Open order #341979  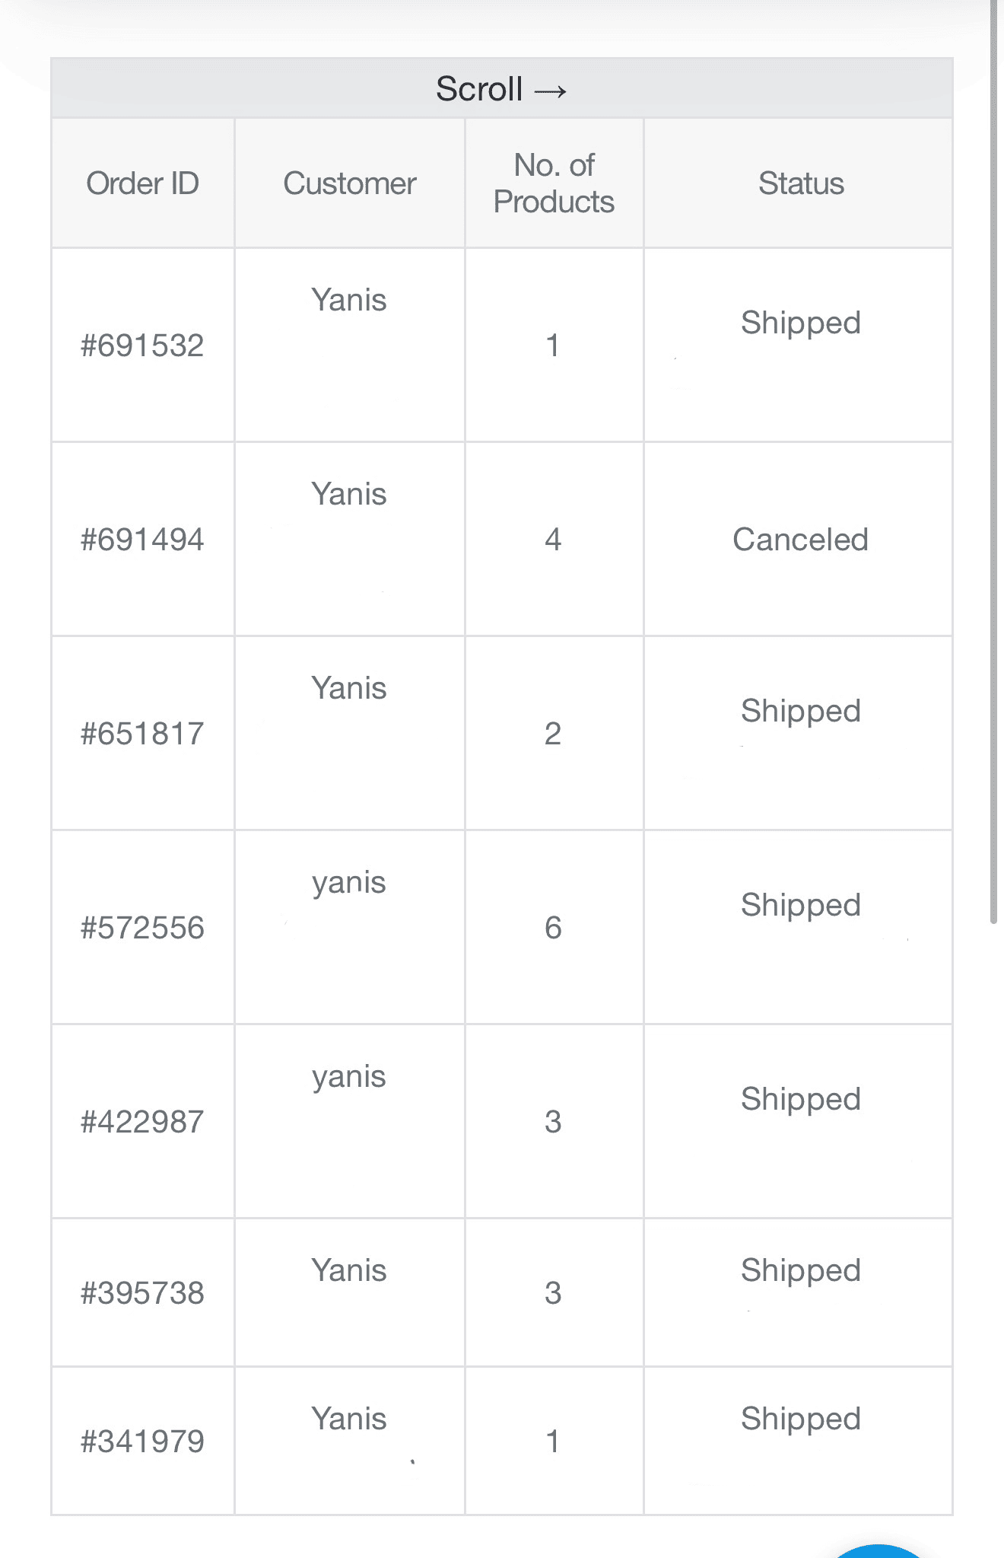(x=142, y=1442)
